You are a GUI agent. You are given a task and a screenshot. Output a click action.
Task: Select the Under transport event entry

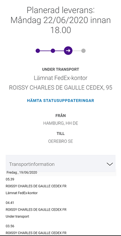17,217
